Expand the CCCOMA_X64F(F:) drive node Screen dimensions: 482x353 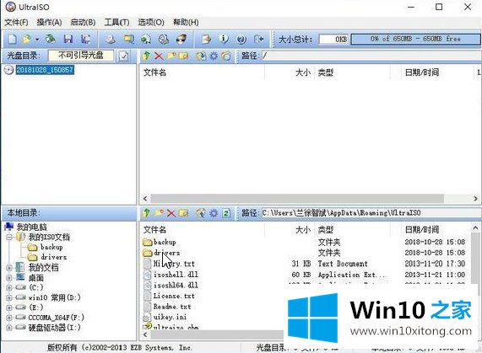9,318
